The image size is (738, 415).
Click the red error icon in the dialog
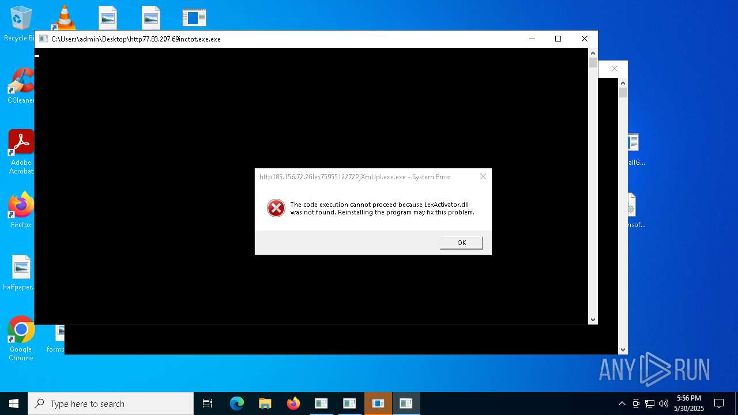[276, 208]
